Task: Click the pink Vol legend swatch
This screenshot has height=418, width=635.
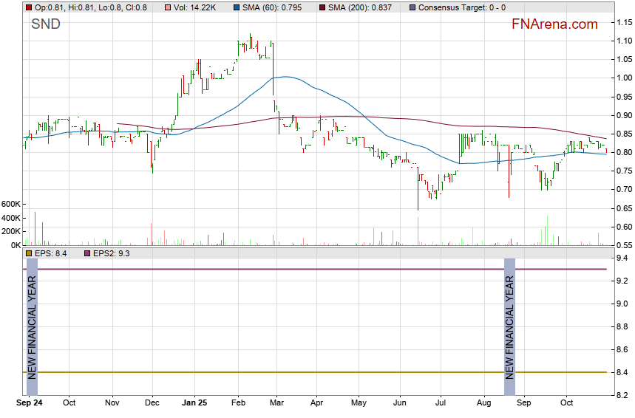Action: [168, 7]
